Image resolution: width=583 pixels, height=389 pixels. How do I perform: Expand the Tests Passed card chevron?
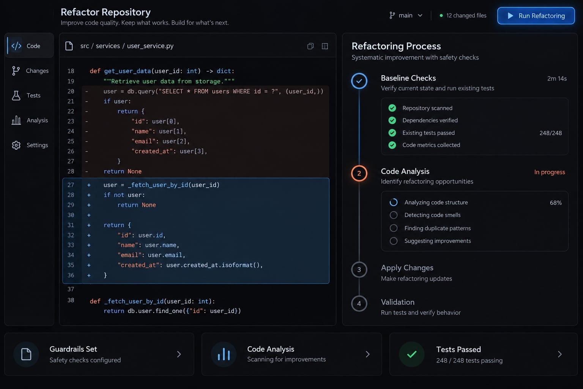pos(560,354)
